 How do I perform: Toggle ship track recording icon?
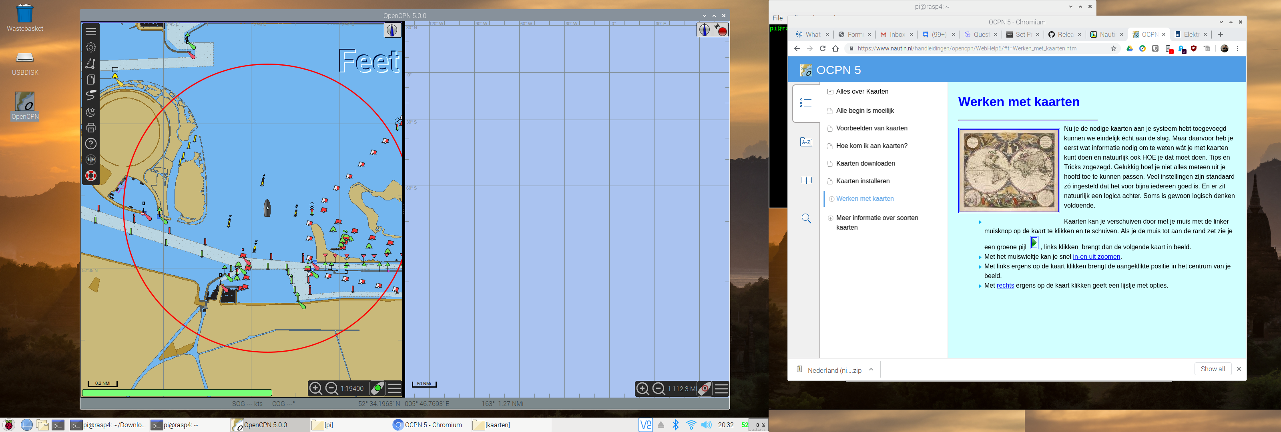tap(90, 96)
